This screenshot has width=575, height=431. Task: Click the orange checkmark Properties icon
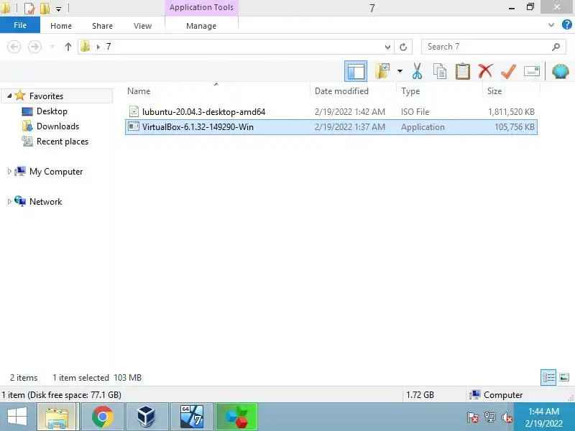tap(508, 71)
